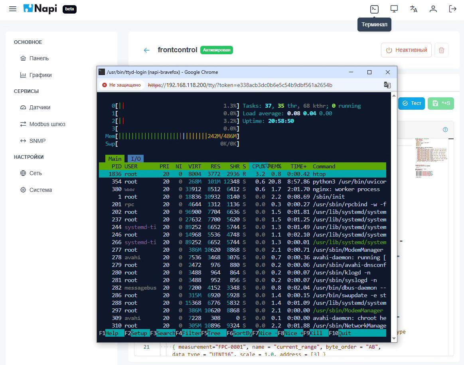
Task: Open the user account icon
Action: click(433, 9)
